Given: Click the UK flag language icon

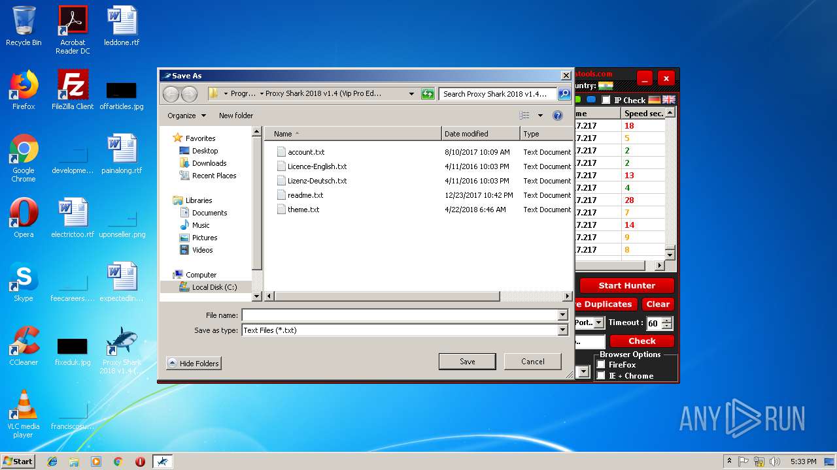Looking at the screenshot, I should pyautogui.click(x=669, y=100).
